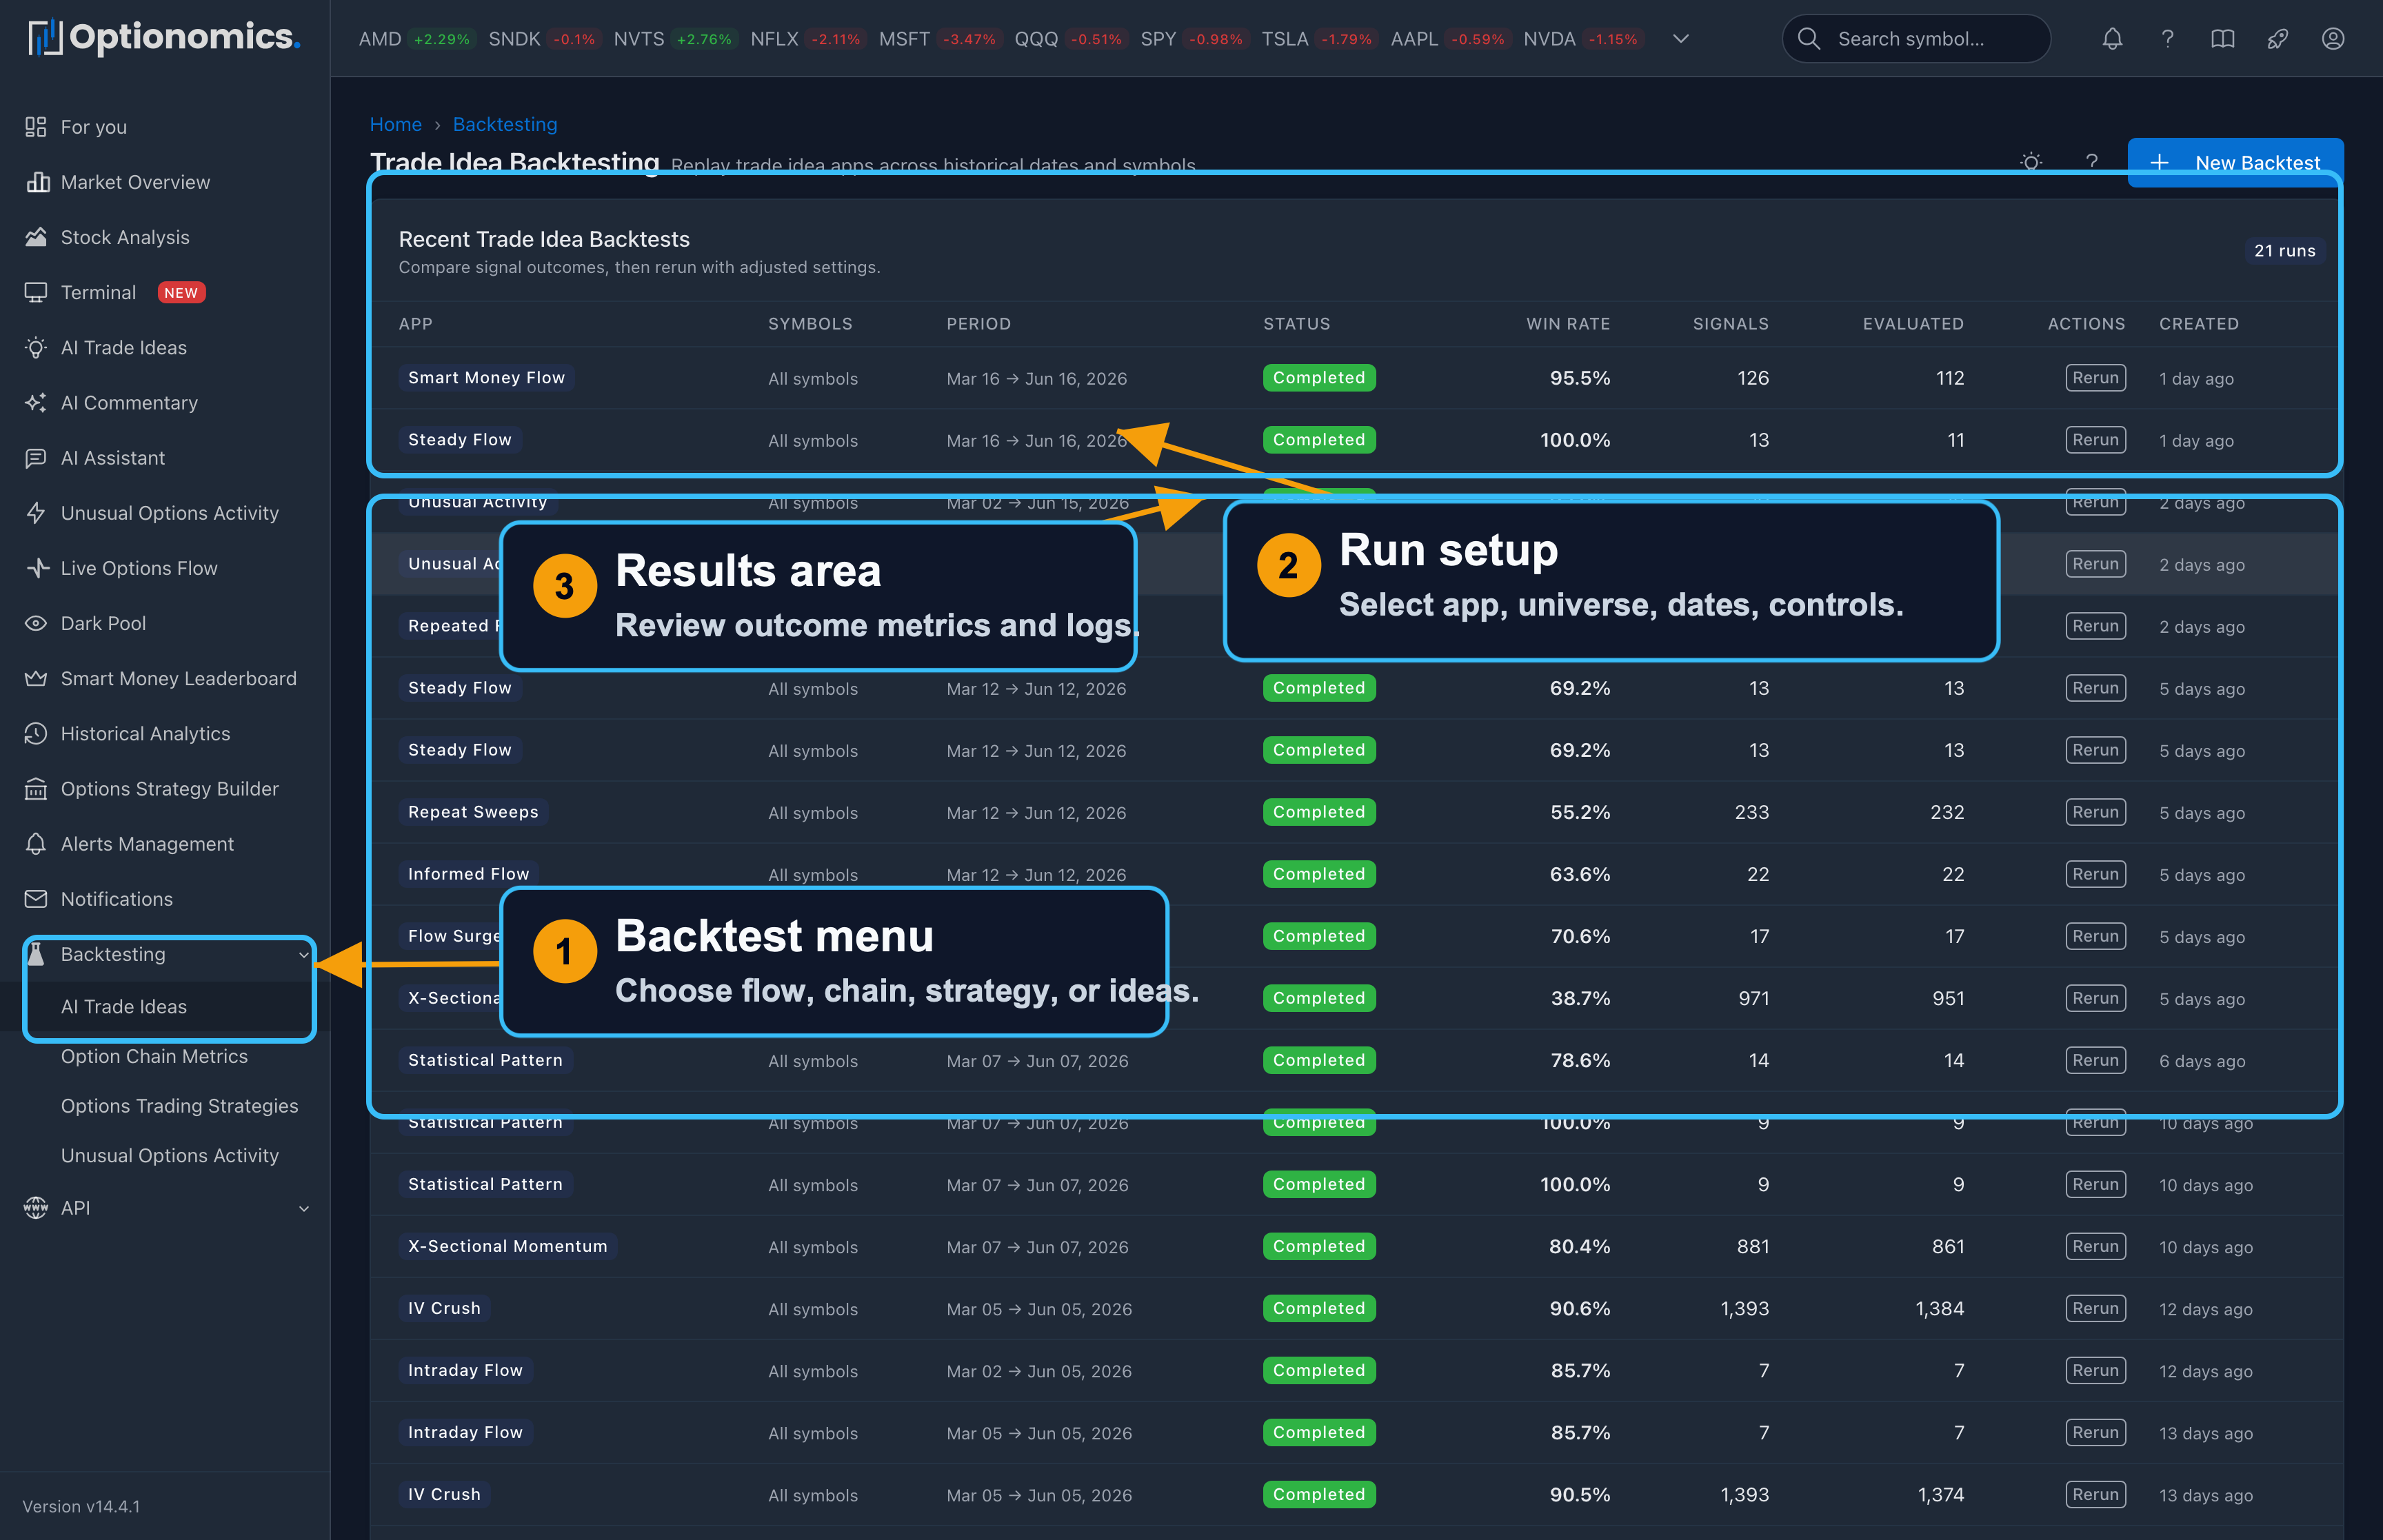This screenshot has width=2383, height=1540.
Task: Open notifications bell in top bar
Action: [2112, 39]
